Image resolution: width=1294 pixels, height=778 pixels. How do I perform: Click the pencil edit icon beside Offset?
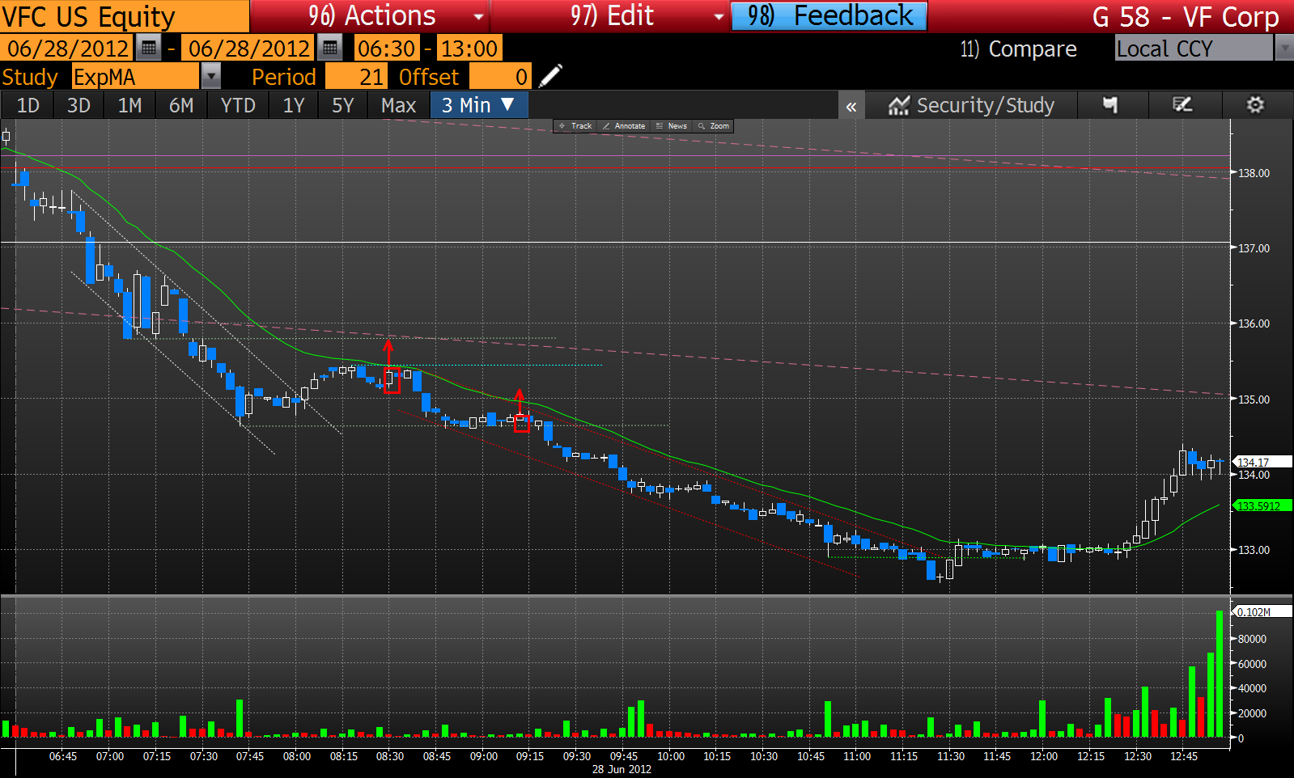click(550, 77)
